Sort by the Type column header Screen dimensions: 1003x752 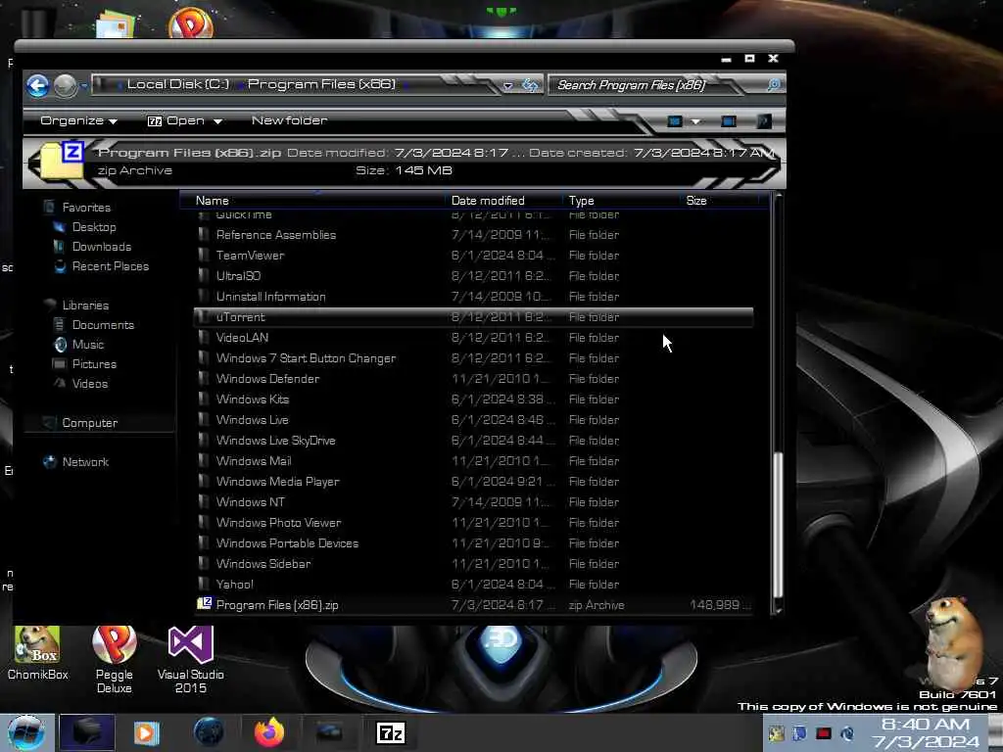pyautogui.click(x=622, y=201)
